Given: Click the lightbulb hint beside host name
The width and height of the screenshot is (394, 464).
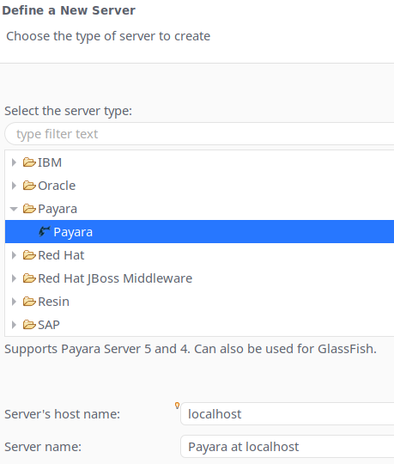Looking at the screenshot, I should coord(177,406).
